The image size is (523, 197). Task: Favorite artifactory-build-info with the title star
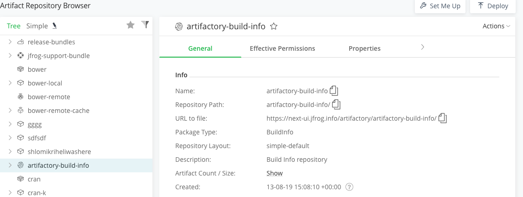point(273,27)
